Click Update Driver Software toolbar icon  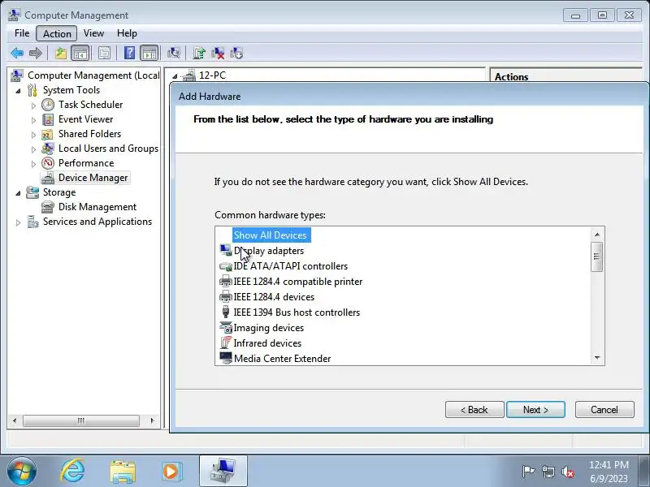pos(199,53)
